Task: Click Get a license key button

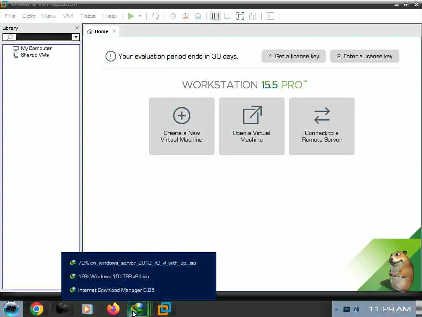Action: coord(293,56)
